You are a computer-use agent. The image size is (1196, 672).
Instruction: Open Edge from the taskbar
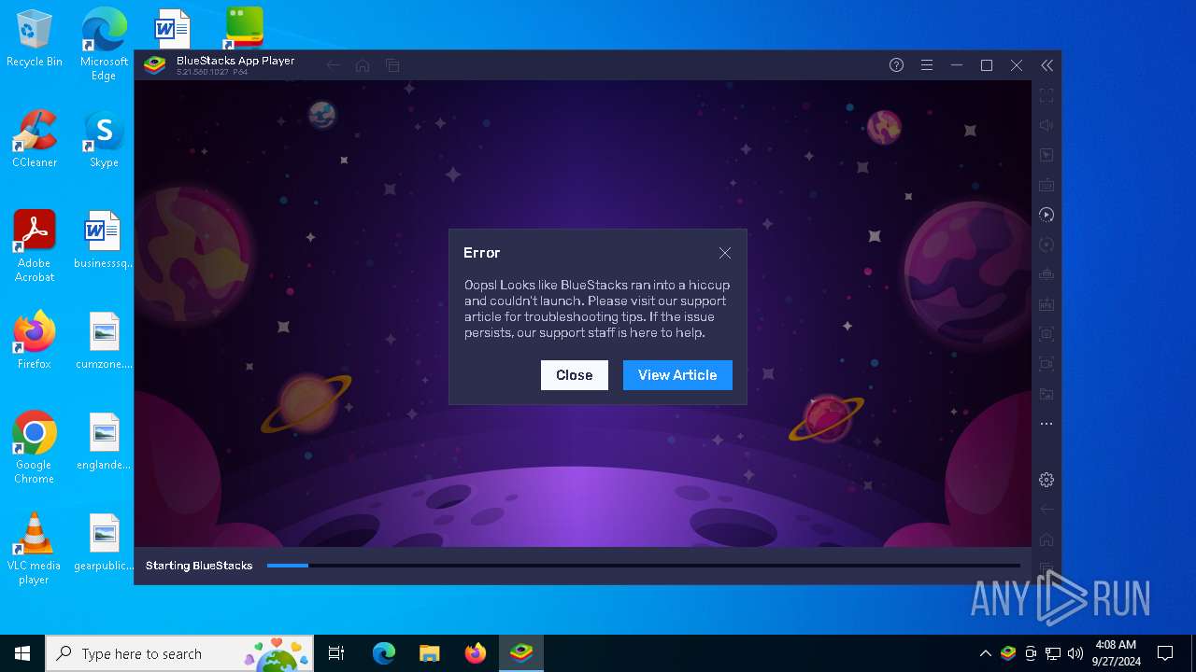[384, 653]
